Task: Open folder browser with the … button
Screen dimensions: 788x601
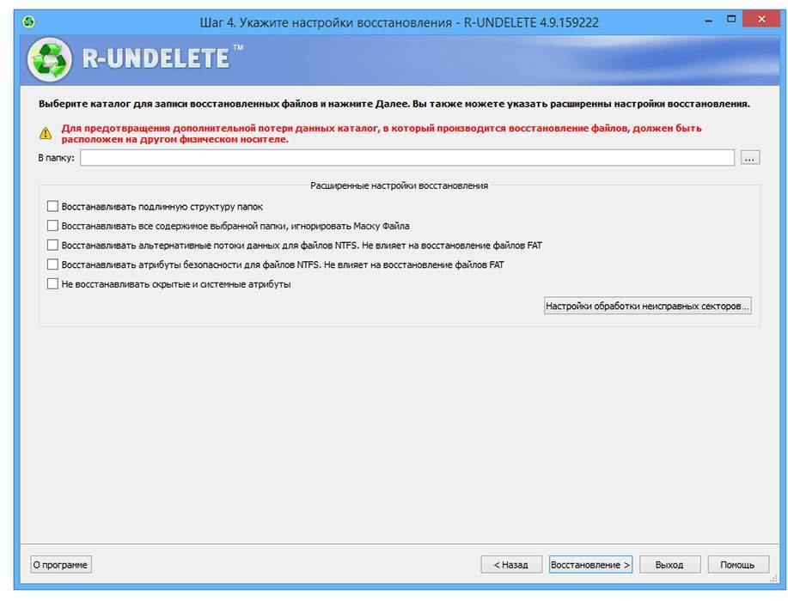Action: [750, 158]
